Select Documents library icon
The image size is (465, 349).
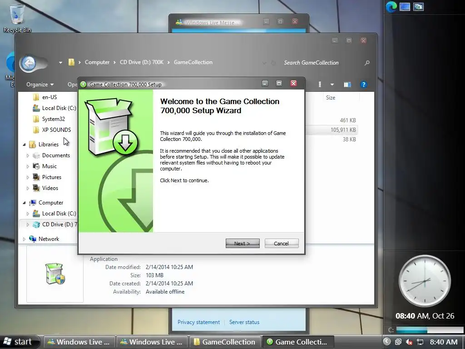36,155
